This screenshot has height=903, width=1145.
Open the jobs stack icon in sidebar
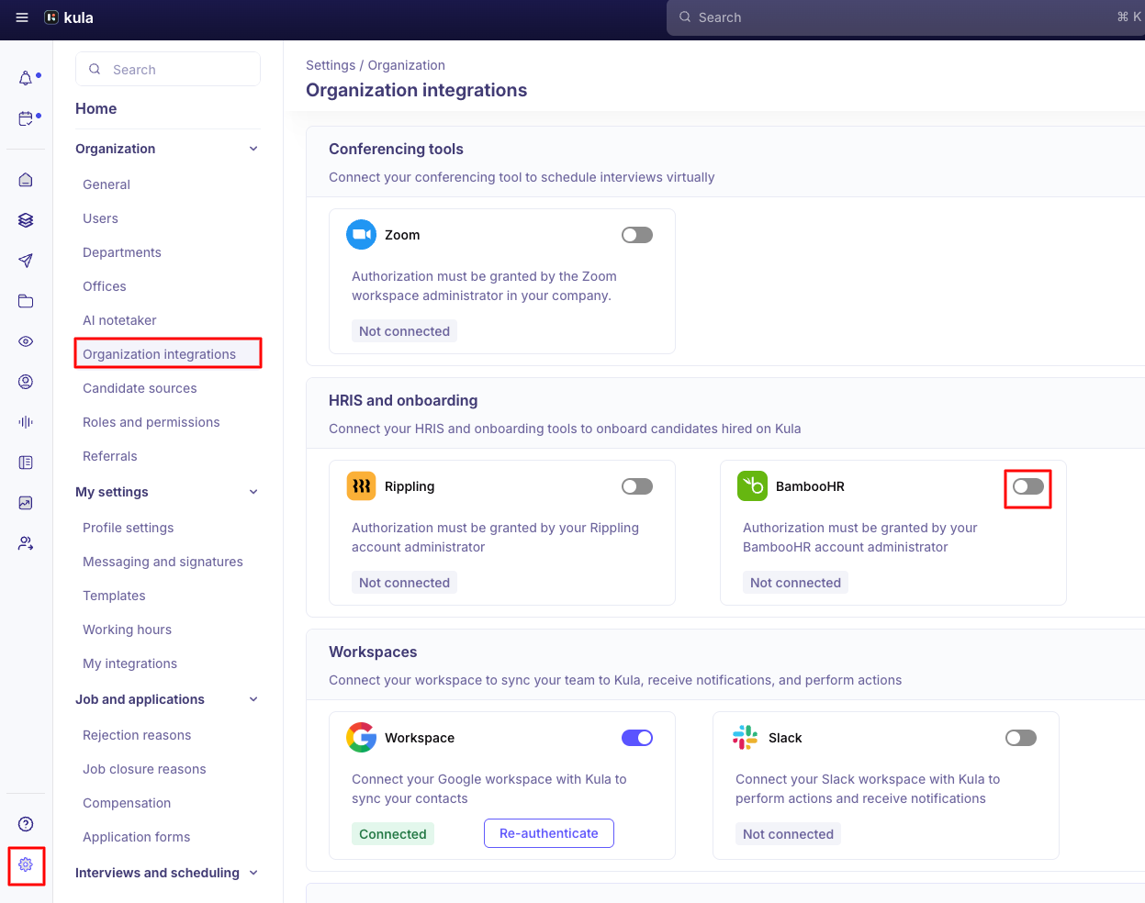point(26,220)
